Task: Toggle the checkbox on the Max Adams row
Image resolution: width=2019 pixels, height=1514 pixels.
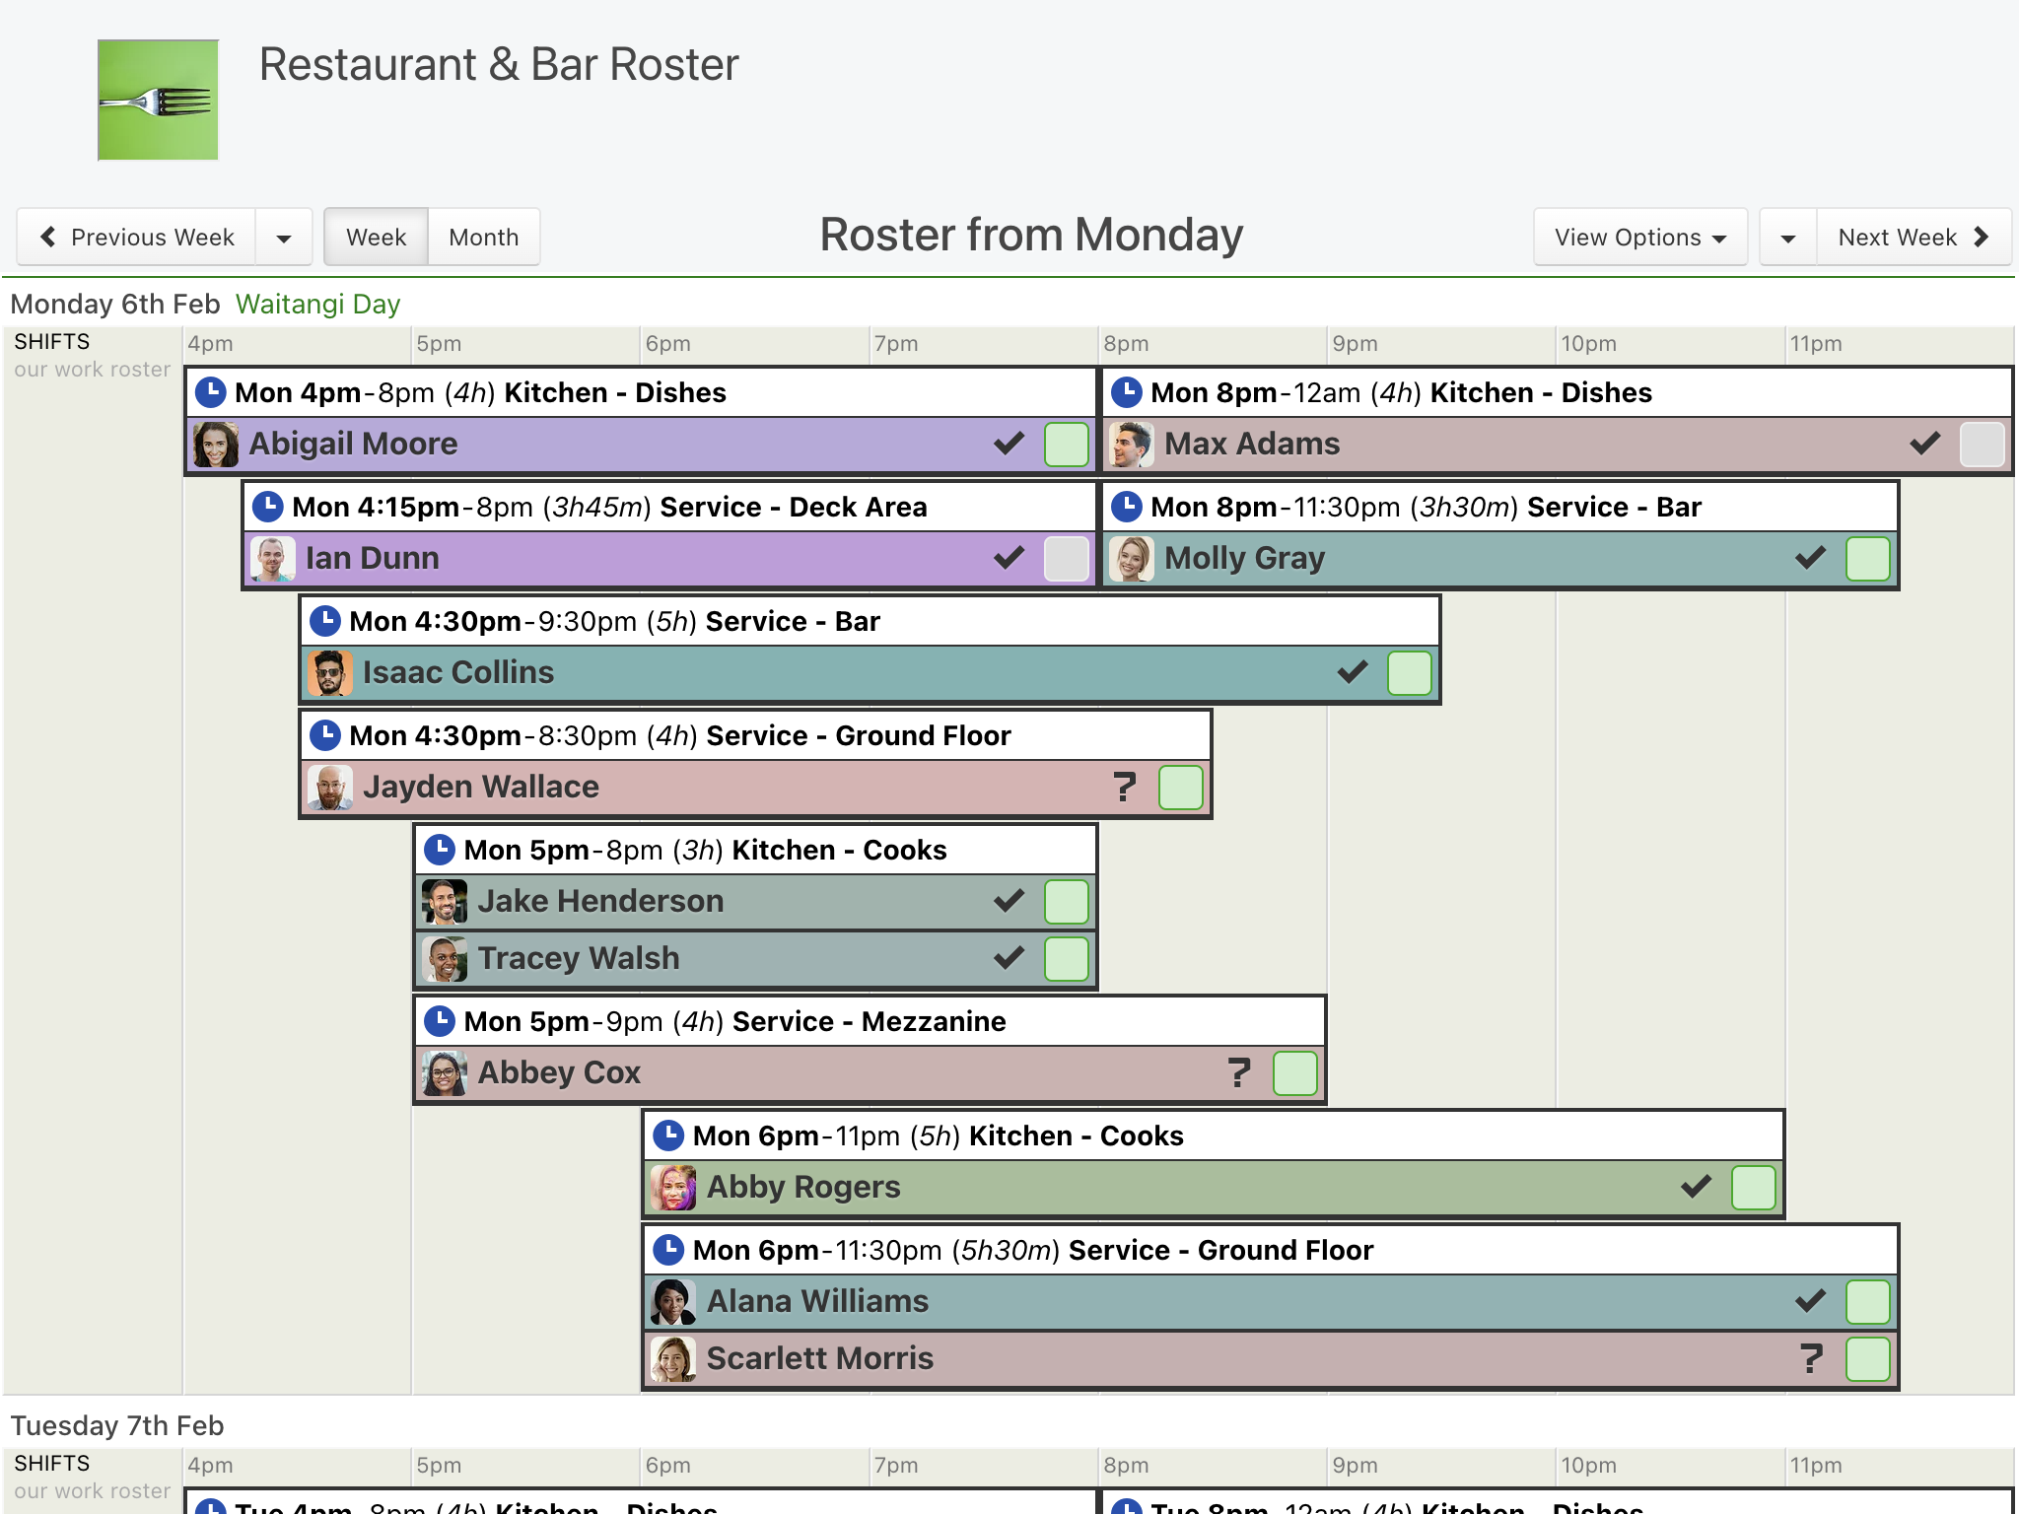Action: pyautogui.click(x=1983, y=445)
